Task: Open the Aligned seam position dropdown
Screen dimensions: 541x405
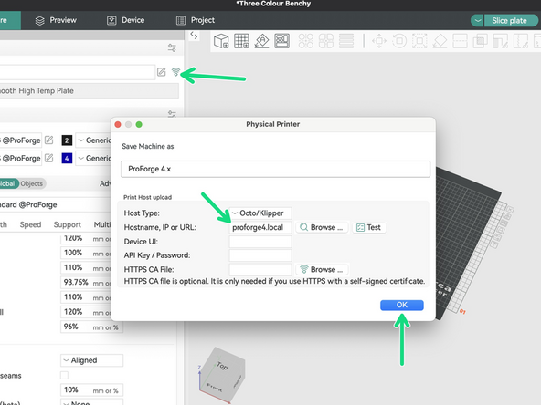Action: 91,360
